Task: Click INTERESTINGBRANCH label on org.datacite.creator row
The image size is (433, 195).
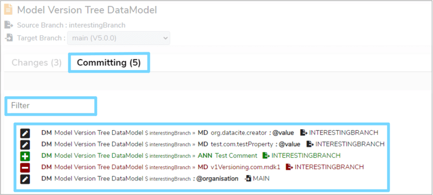Action: point(344,133)
